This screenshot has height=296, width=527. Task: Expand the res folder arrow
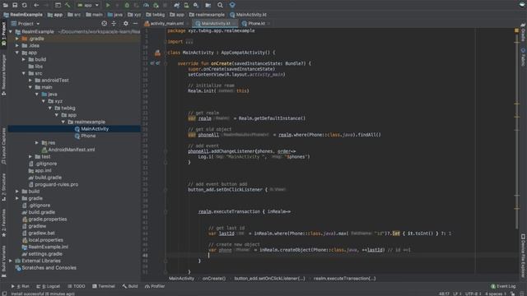[37, 142]
